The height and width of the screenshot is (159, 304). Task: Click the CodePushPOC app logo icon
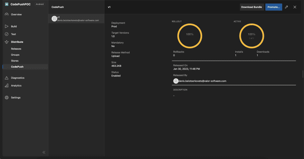click(x=7, y=4)
